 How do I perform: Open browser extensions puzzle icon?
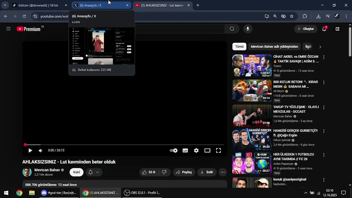[x=305, y=16]
